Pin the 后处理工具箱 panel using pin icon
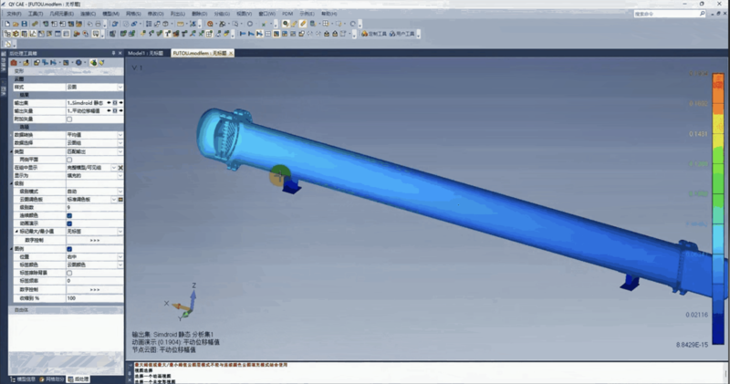 coord(111,54)
